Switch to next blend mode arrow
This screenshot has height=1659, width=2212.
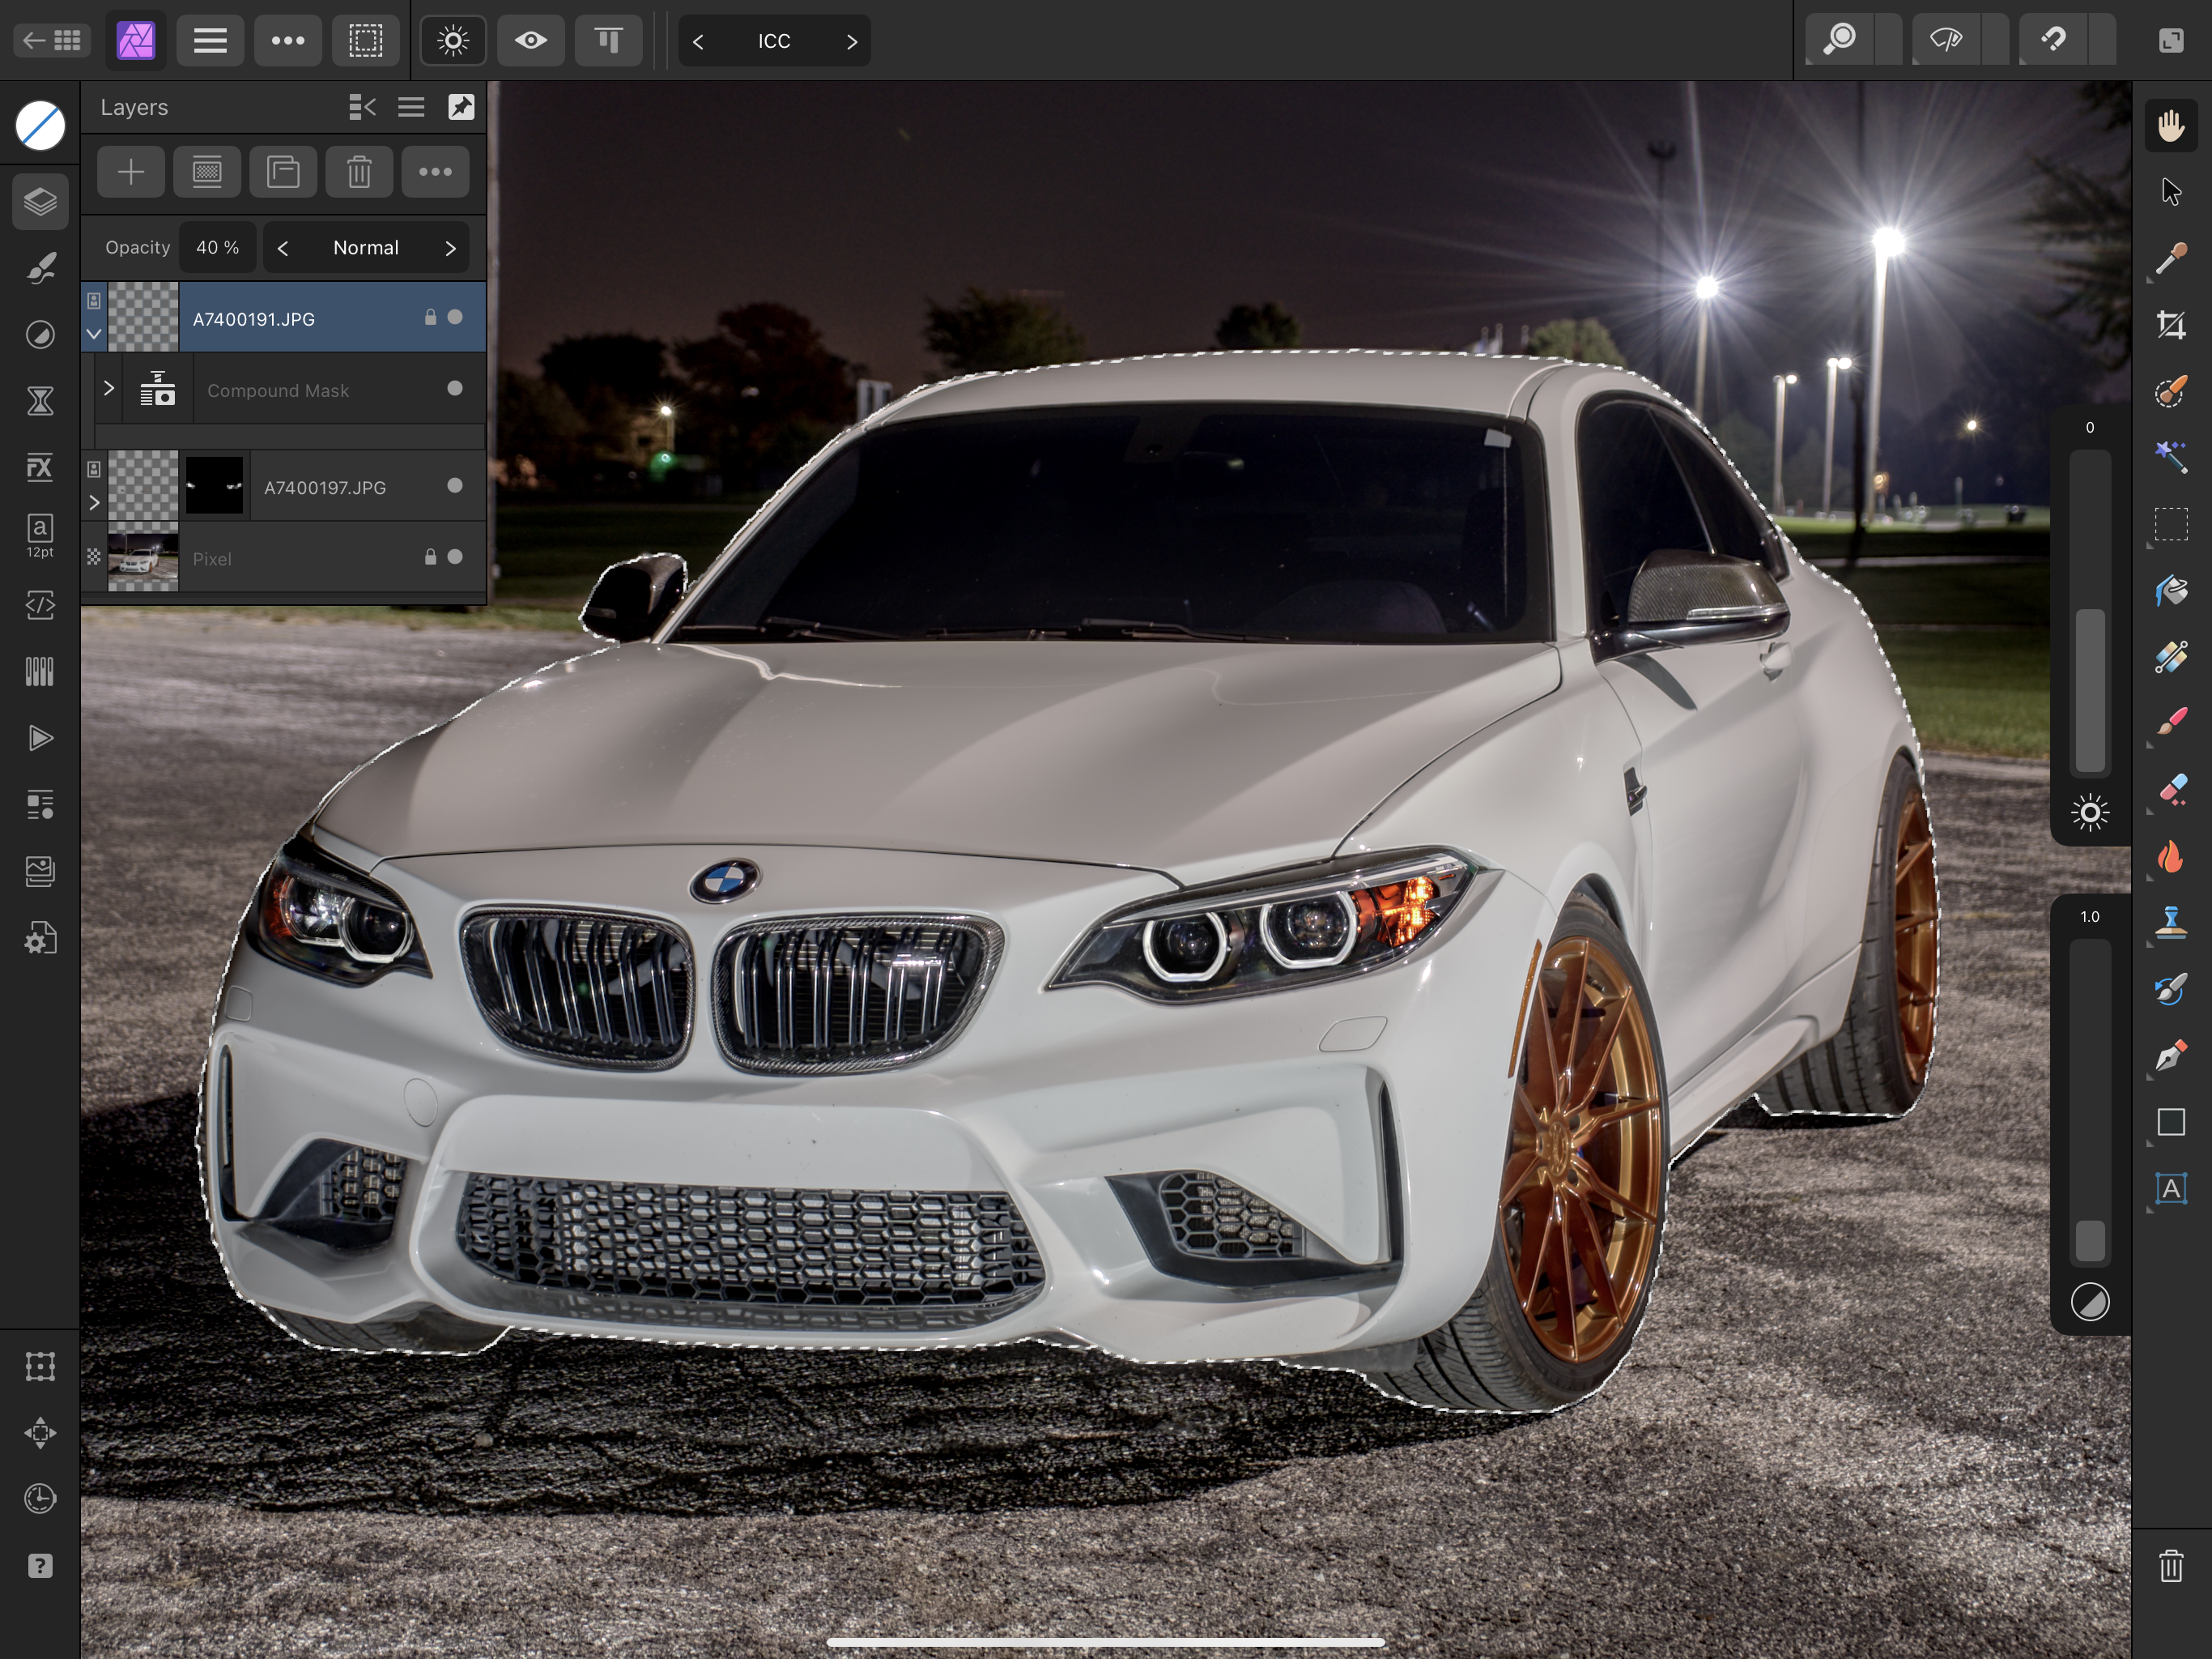tap(450, 248)
